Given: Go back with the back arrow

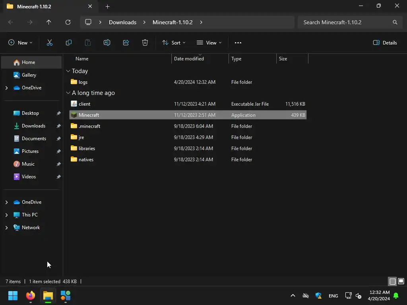Looking at the screenshot, I should (11, 22).
